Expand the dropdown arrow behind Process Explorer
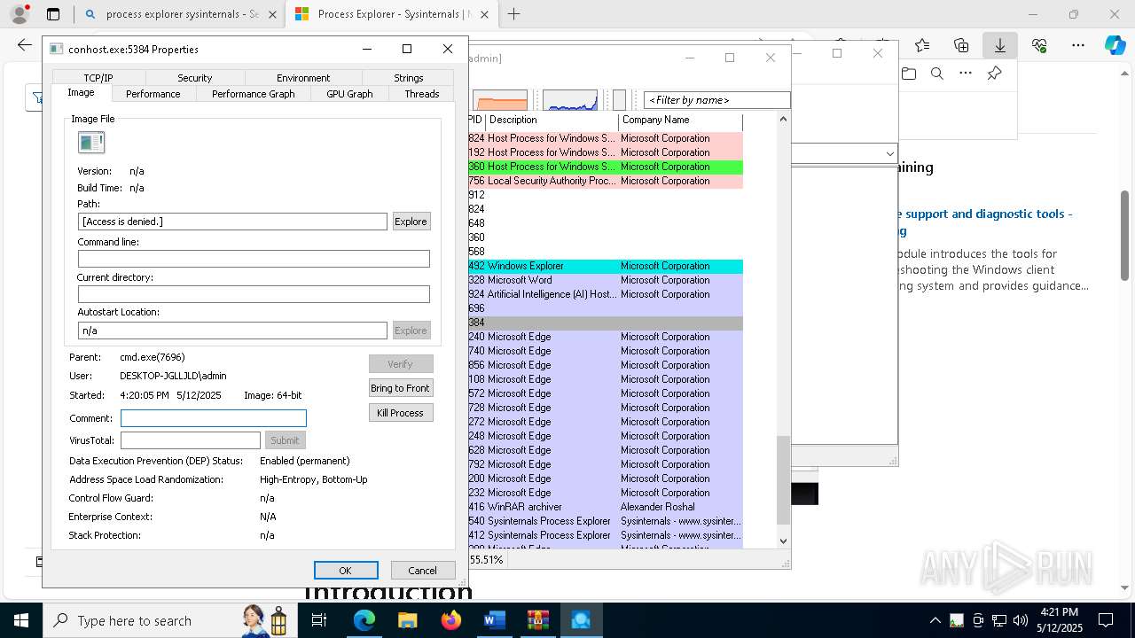The height and width of the screenshot is (638, 1135). click(x=889, y=153)
